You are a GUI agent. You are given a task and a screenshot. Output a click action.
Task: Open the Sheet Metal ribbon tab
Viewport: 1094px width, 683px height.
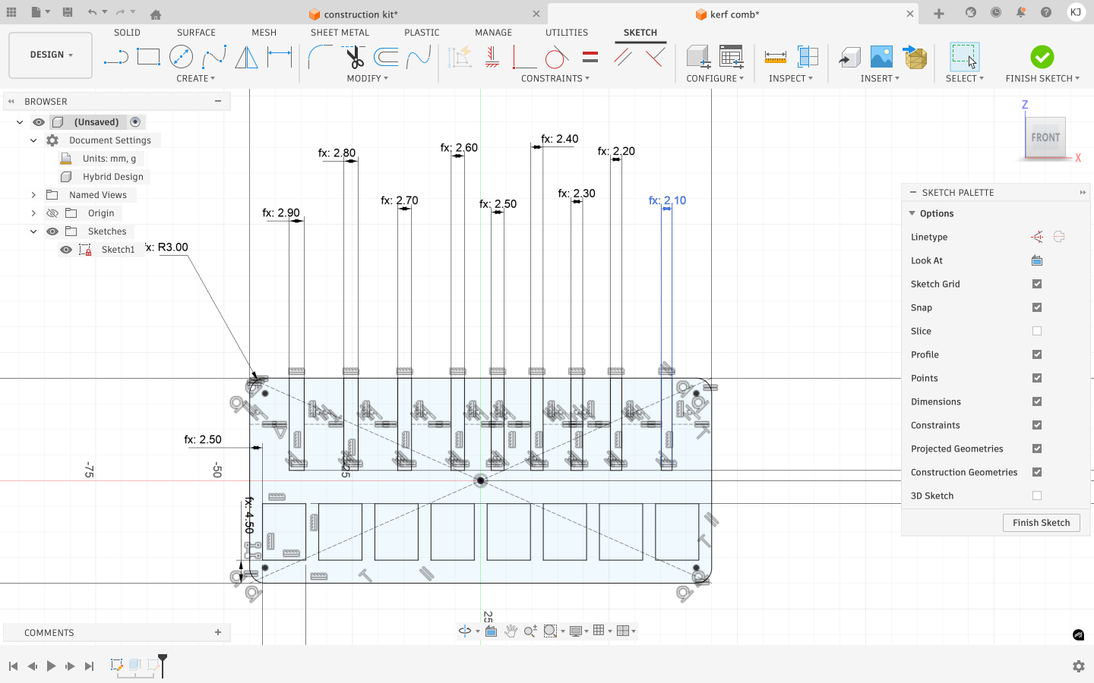tap(339, 32)
